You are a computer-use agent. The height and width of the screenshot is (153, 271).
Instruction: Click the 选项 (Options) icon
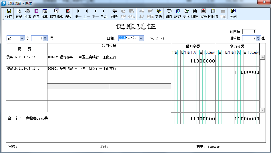(x=68, y=11)
